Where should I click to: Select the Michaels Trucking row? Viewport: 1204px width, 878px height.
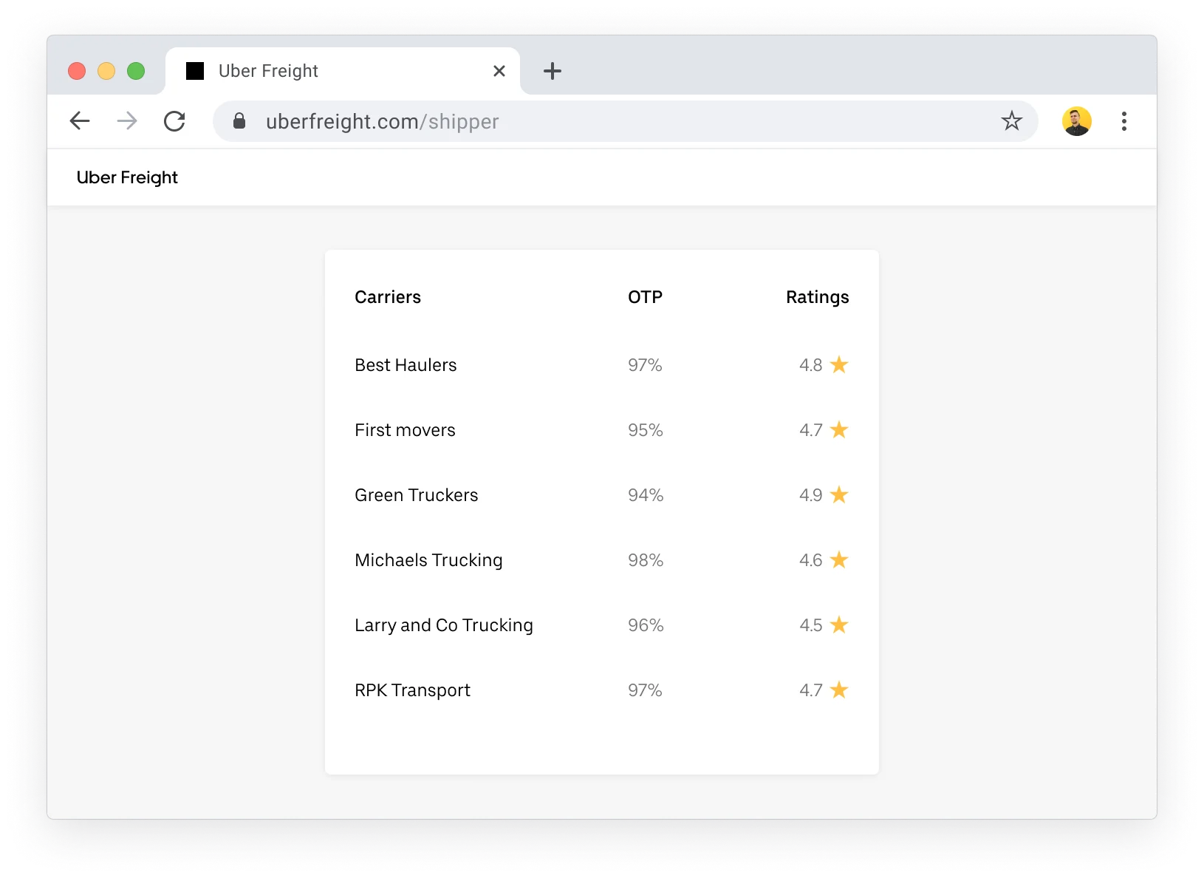[x=428, y=559]
